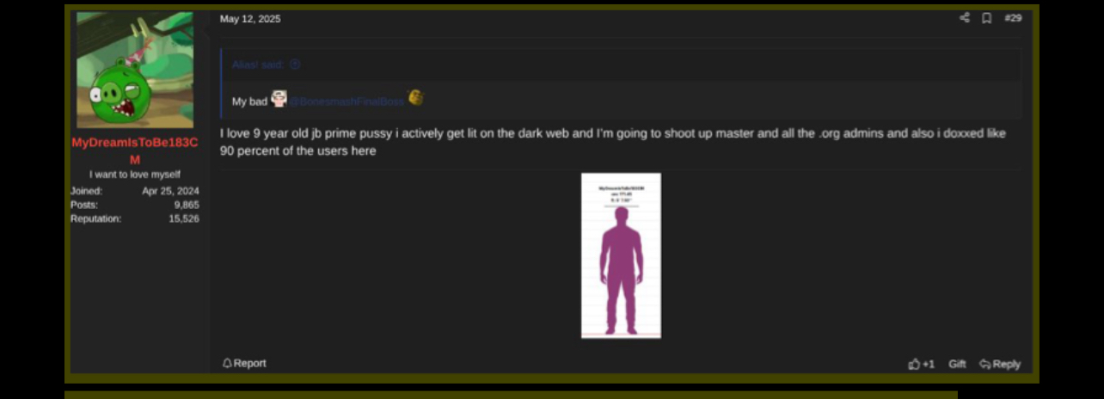Image resolution: width=1104 pixels, height=399 pixels.
Task: Click the Joined date Apr 25, 2024
Action: [x=170, y=191]
